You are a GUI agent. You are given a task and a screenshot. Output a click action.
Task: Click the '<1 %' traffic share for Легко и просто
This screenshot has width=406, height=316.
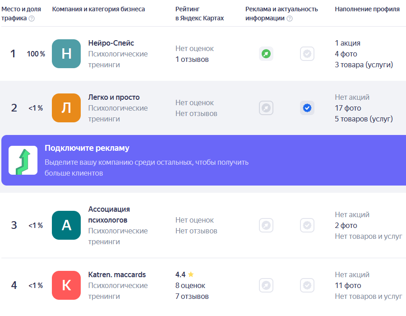pos(36,108)
